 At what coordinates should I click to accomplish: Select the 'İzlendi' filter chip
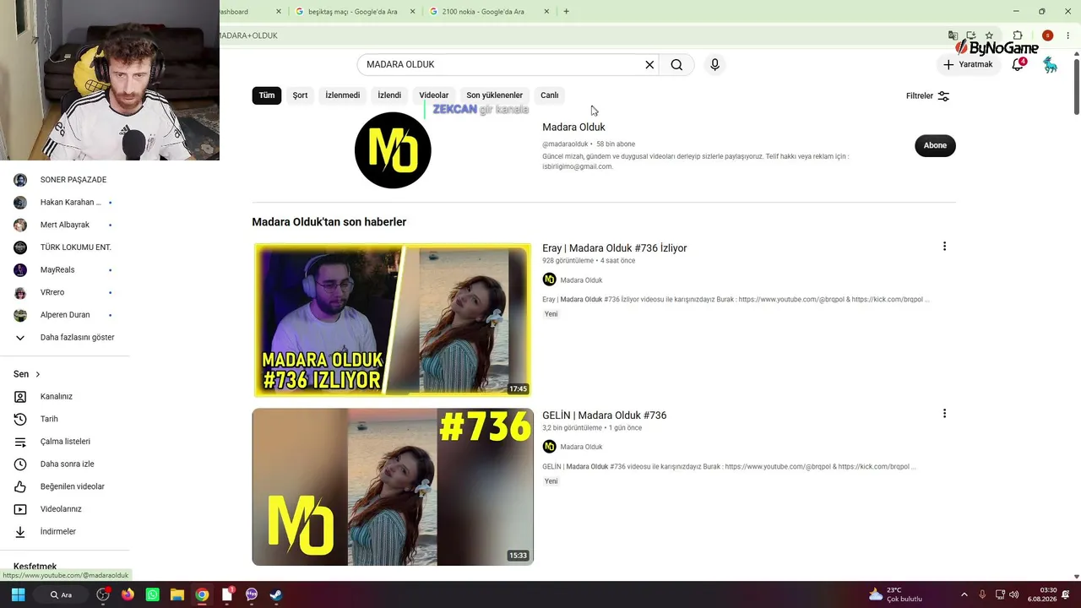389,95
